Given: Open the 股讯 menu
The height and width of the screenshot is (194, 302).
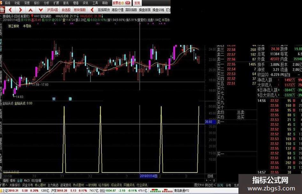Looking at the screenshot, I should pos(66,3).
